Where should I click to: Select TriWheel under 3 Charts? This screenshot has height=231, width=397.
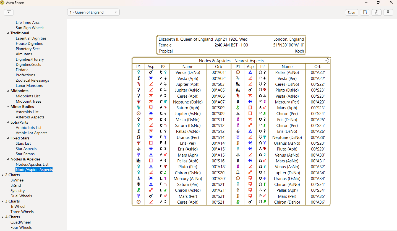pyautogui.click(x=18, y=206)
